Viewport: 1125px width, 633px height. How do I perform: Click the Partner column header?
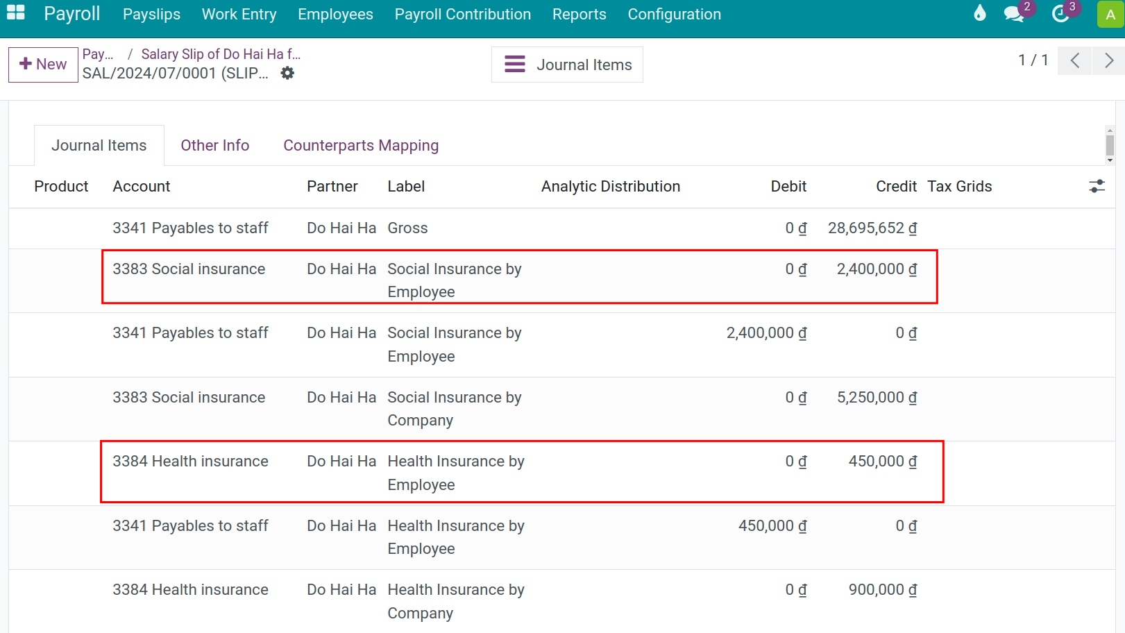click(332, 186)
